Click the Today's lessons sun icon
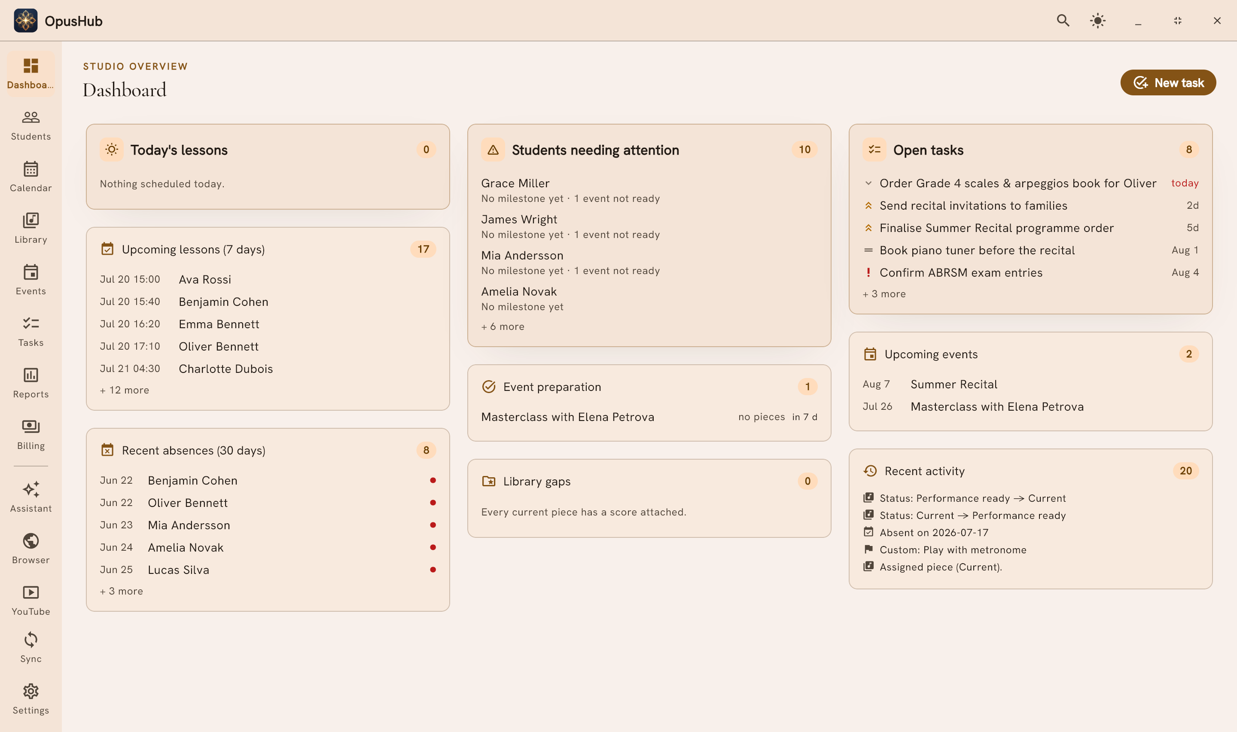The height and width of the screenshot is (732, 1237). pyautogui.click(x=112, y=149)
